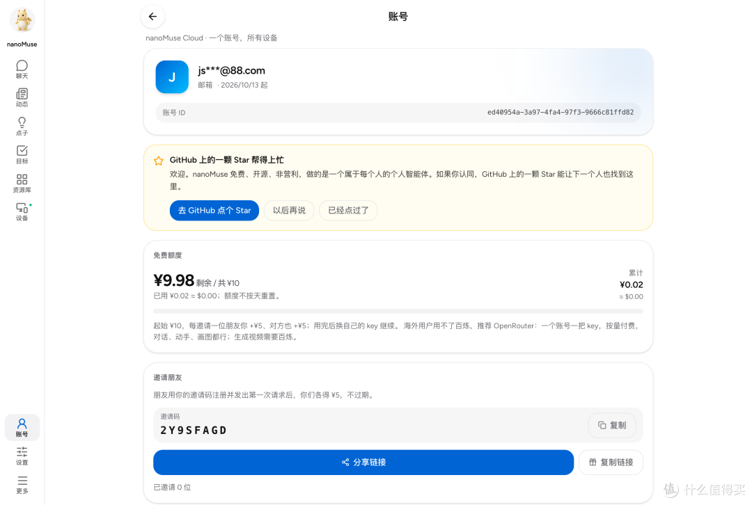Click the 已邀请 0 位 text

pyautogui.click(x=172, y=488)
